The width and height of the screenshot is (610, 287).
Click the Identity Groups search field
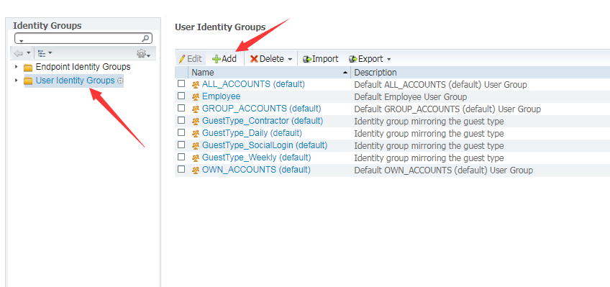83,38
